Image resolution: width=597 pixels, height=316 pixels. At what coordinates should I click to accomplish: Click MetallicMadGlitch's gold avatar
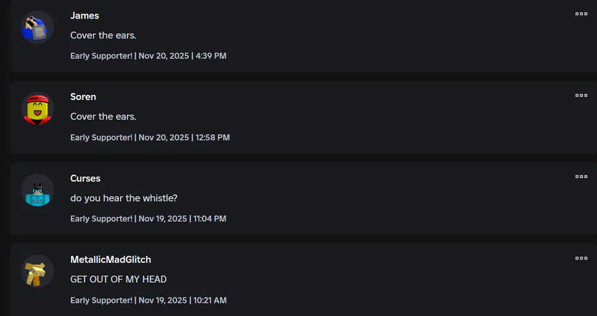click(x=37, y=272)
